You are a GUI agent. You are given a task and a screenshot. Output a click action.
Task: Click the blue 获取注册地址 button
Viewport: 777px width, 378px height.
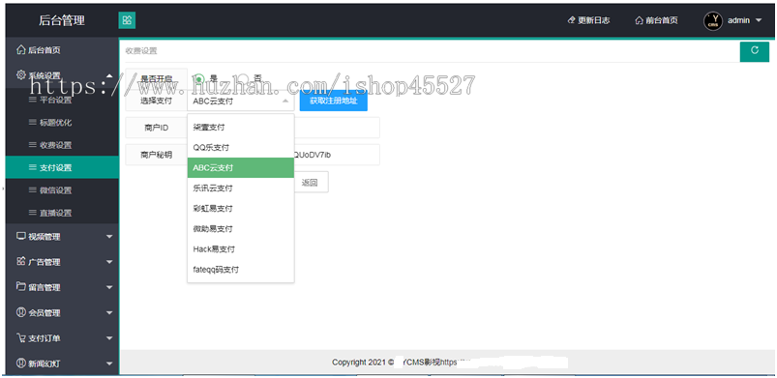(334, 102)
